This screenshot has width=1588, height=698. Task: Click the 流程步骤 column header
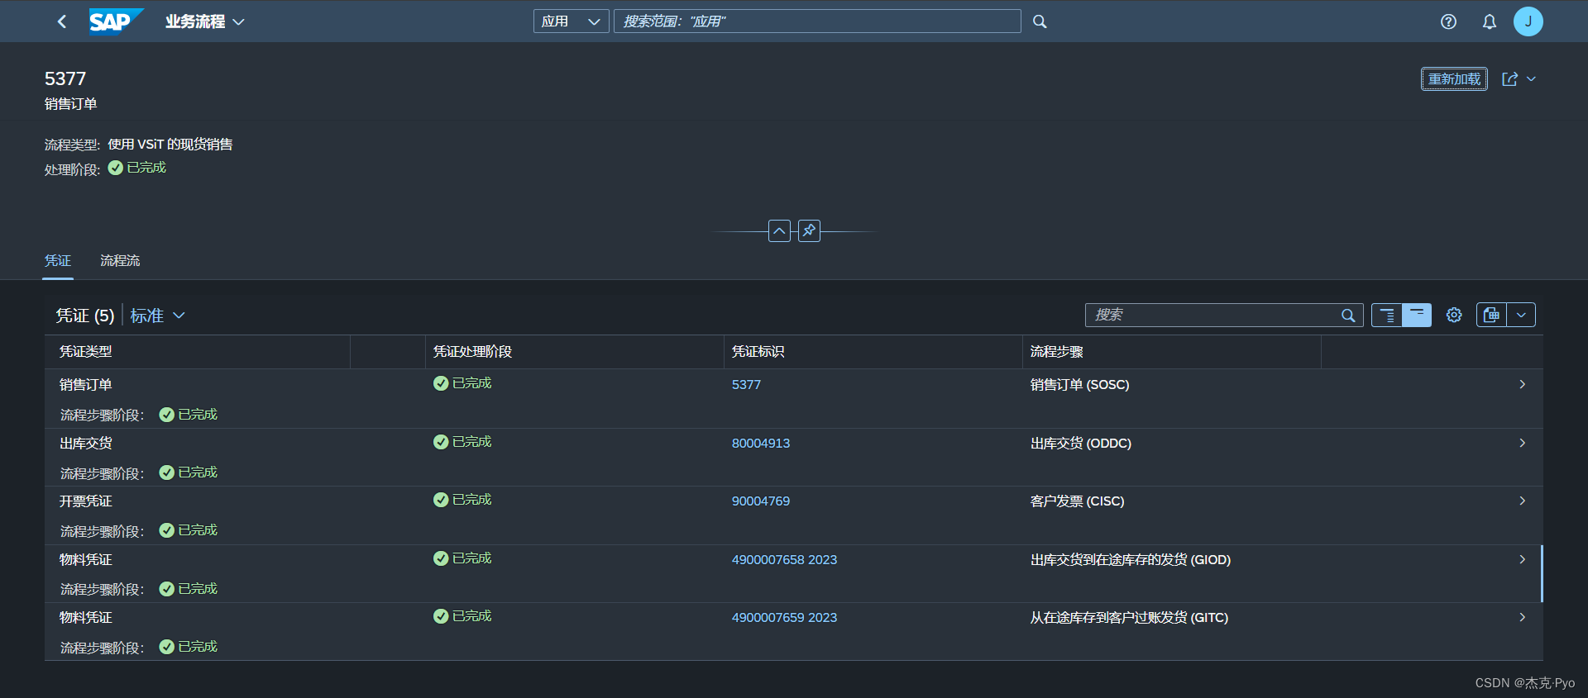[1171, 352]
